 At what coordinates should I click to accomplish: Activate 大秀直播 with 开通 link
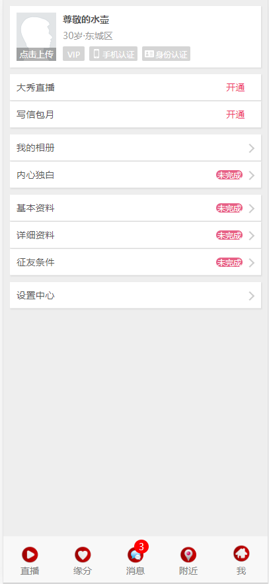[x=235, y=87]
